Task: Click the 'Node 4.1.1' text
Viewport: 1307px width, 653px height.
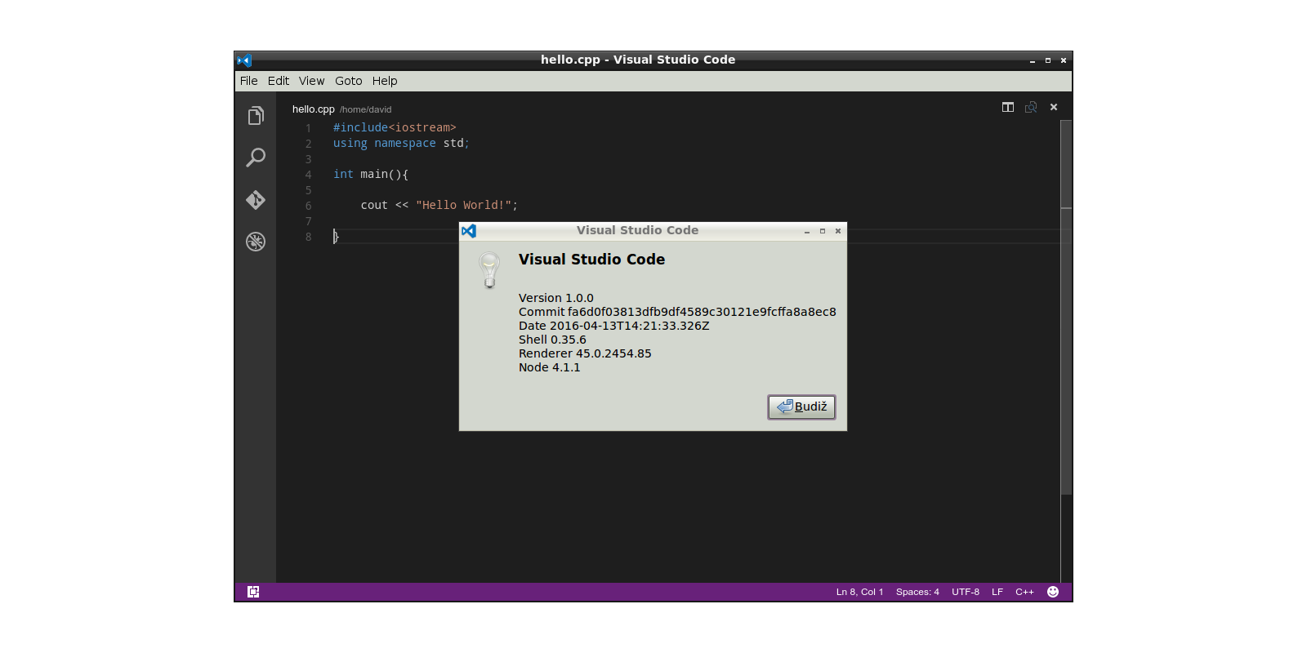Action: point(550,367)
